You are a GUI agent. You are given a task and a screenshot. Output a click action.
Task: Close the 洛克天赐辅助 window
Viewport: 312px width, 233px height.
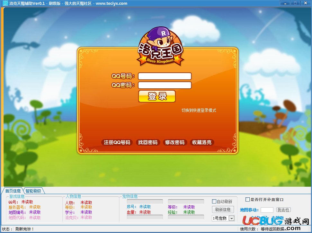tap(306, 3)
